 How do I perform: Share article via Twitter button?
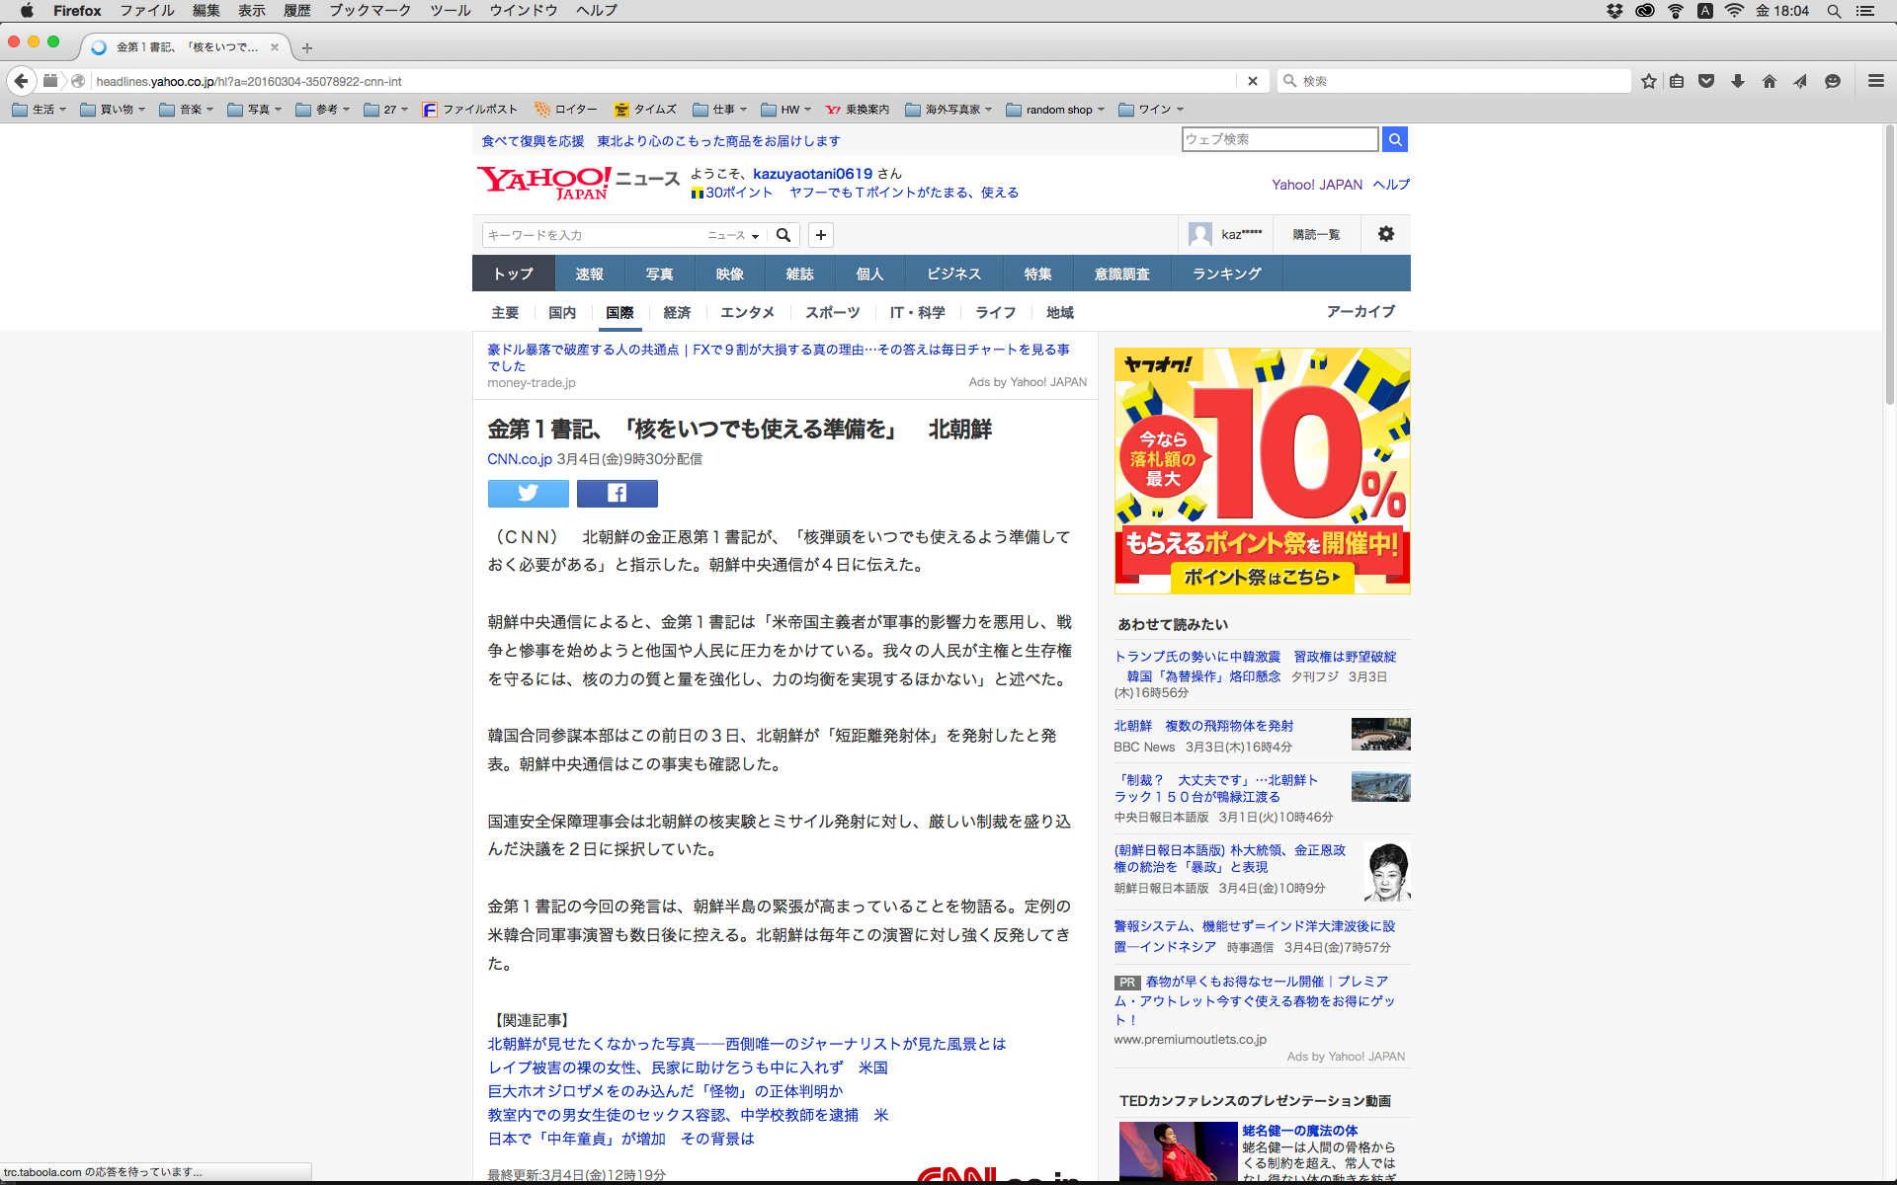(528, 493)
